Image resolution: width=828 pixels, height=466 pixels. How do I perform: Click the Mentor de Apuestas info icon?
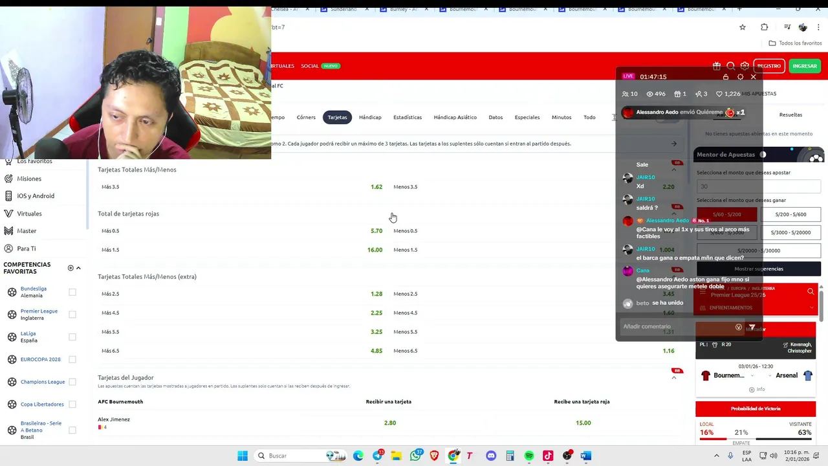pos(763,155)
